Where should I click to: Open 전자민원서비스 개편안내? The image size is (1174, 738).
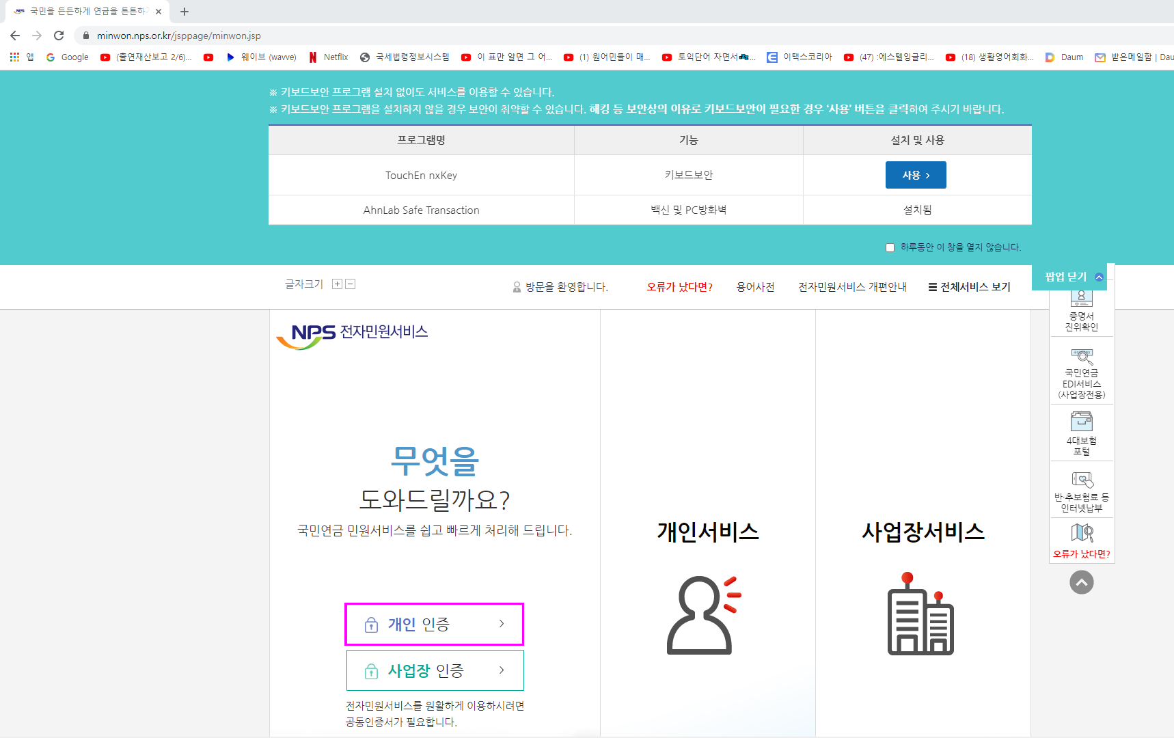[852, 287]
